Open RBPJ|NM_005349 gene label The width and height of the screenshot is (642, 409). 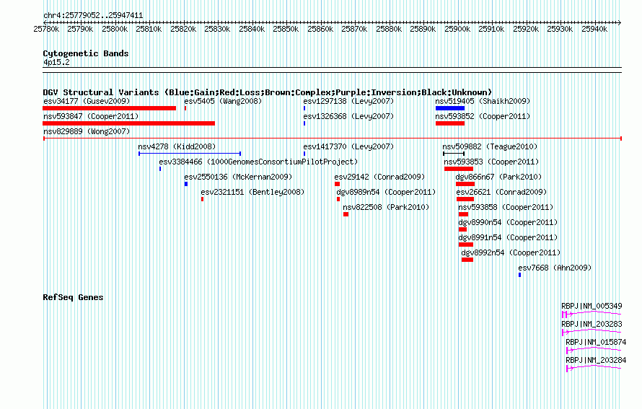click(592, 307)
